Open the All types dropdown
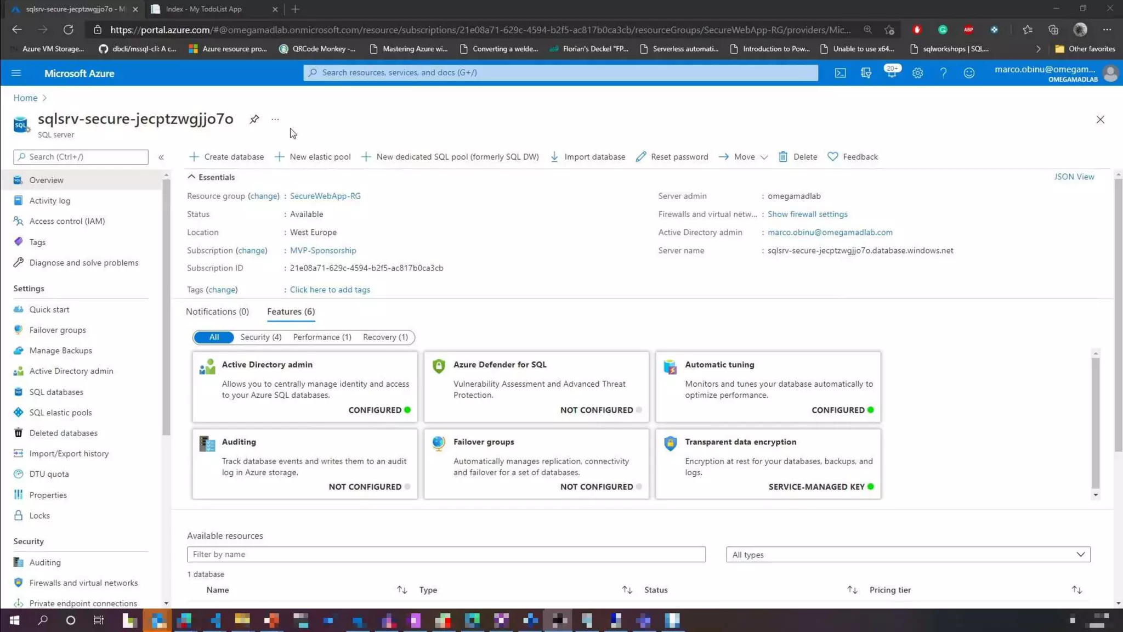Screen dimensions: 1123x632 coord(908,555)
